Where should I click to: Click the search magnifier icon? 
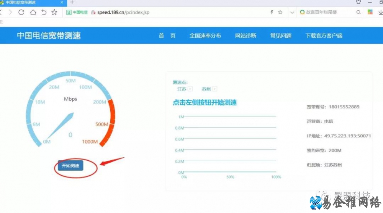click(358, 12)
